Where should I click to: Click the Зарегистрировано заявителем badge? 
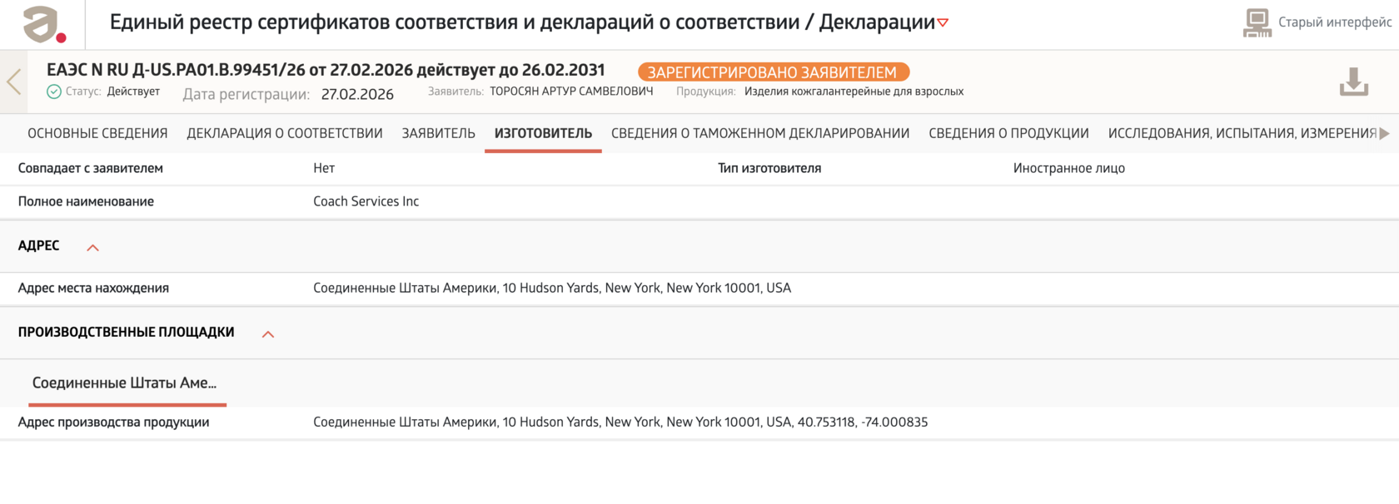click(774, 72)
